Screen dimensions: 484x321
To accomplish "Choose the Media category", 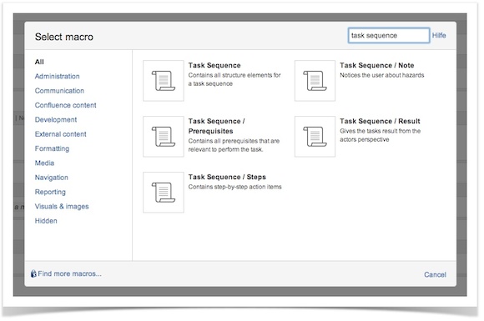I will click(x=44, y=163).
